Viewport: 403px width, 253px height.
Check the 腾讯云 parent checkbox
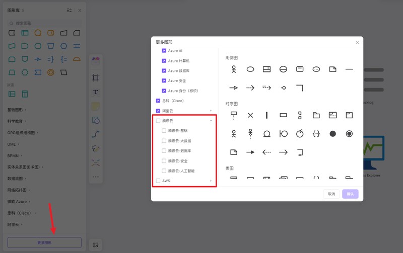tap(158, 121)
